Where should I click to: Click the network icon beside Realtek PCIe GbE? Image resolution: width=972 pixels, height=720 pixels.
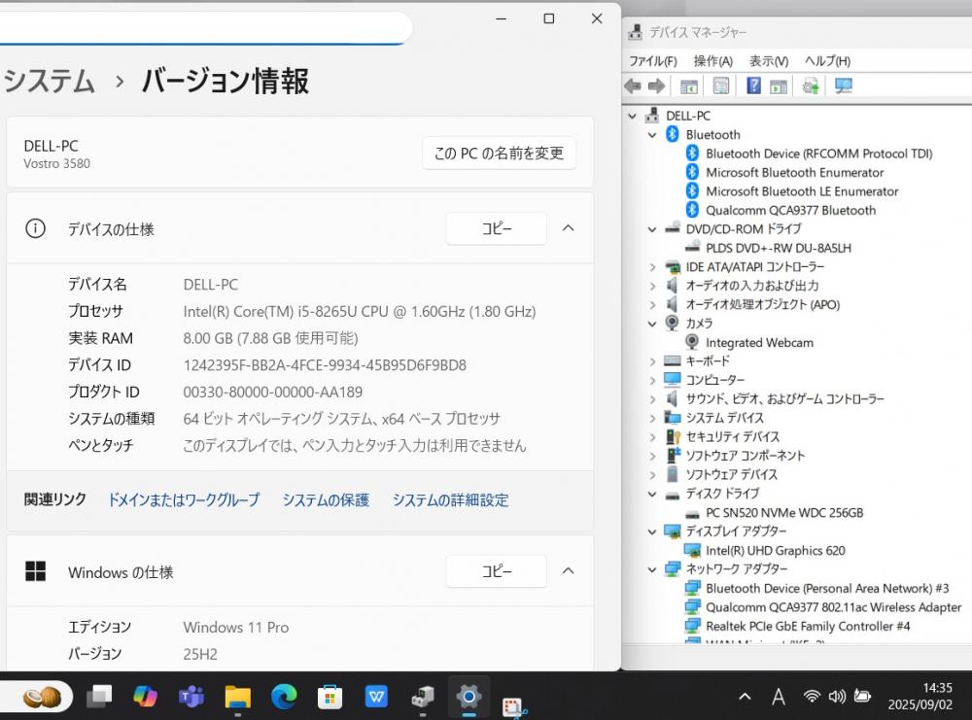(x=692, y=626)
